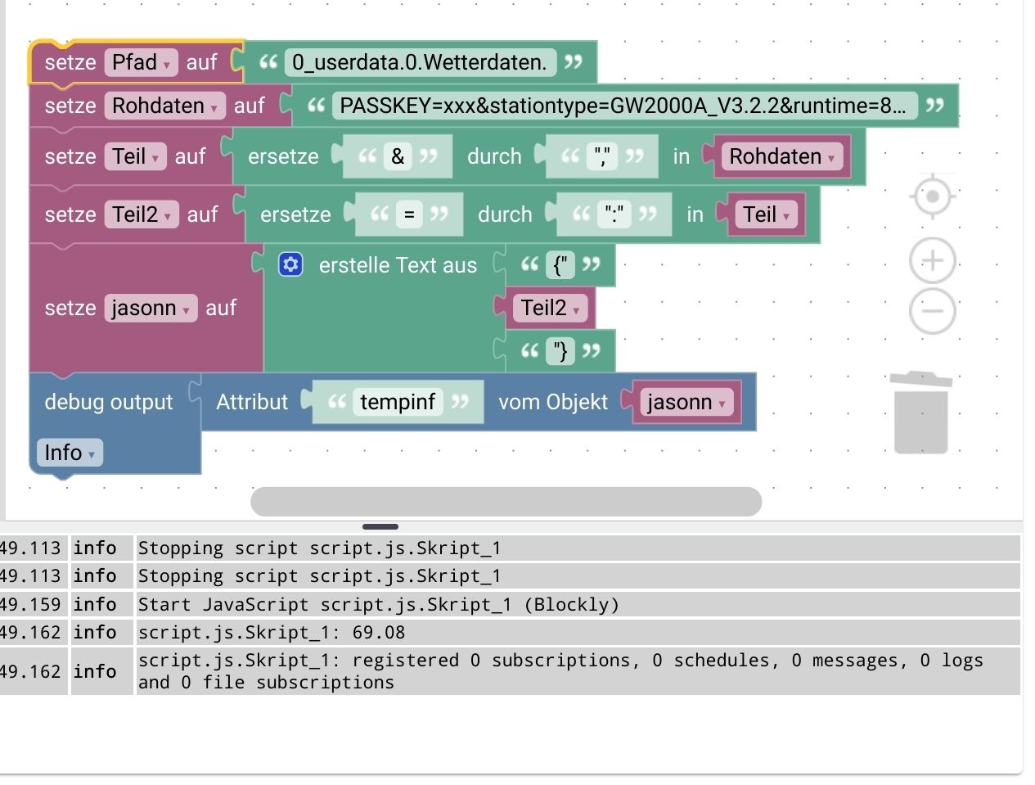Screen dimensions: 1035x785
Task: Open the Teil2 variable dropdown in setze block
Action: (x=141, y=214)
